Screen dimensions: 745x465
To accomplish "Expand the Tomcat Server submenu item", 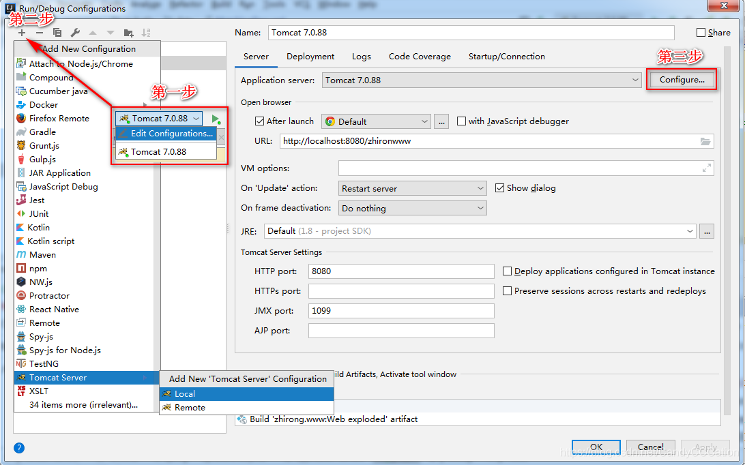I will (x=87, y=378).
